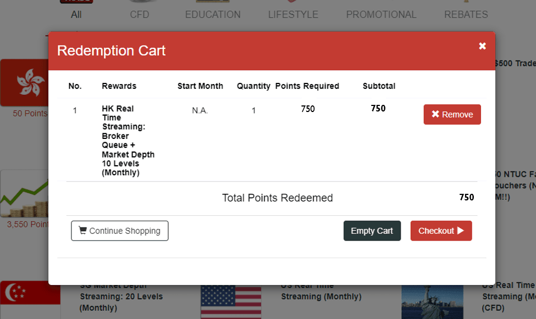
Task: Switch to the CFD category tab
Action: click(140, 14)
